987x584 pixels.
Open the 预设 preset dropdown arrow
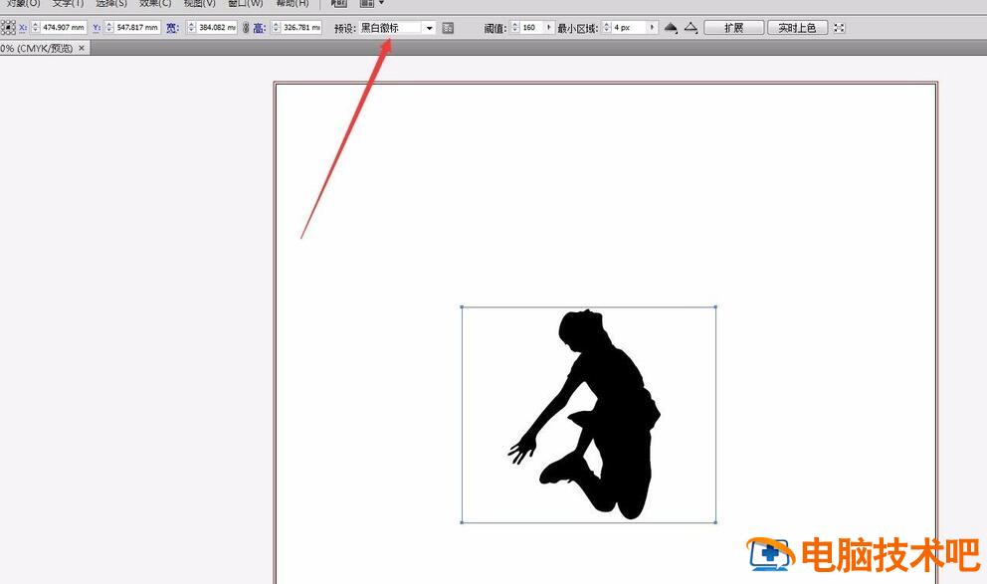click(429, 28)
